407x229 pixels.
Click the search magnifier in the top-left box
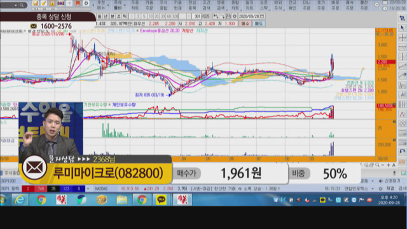click(22, 5)
